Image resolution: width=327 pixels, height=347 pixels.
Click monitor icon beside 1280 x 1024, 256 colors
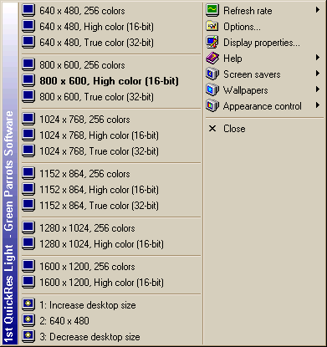28,228
